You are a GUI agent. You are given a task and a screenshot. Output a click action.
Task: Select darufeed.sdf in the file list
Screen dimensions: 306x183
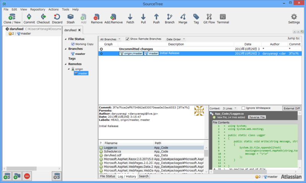(x=151, y=155)
